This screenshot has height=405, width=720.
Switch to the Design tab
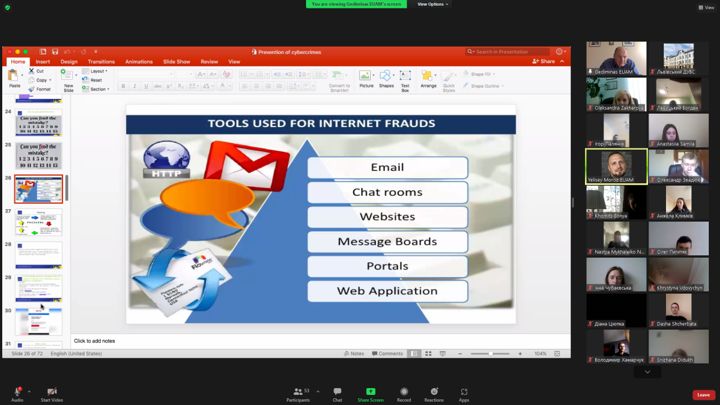coord(69,62)
